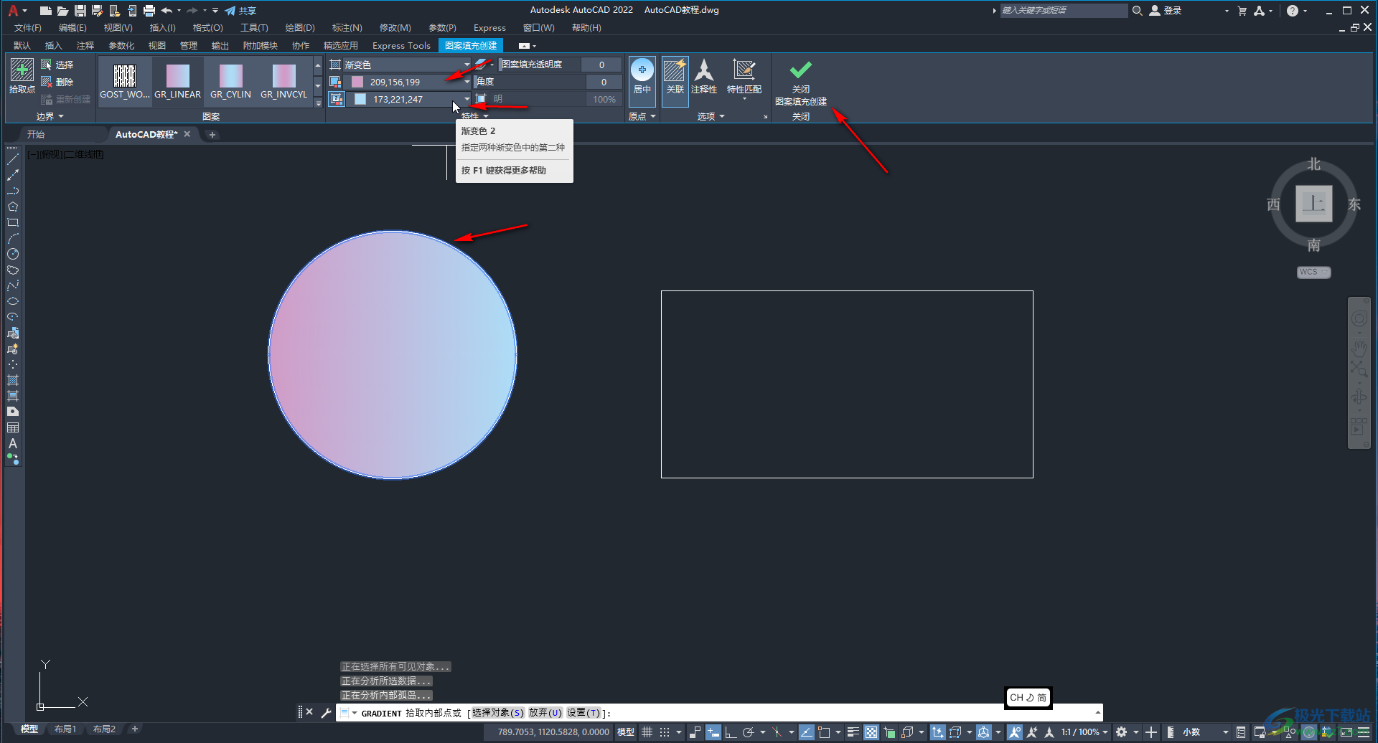This screenshot has height=743, width=1378.
Task: Select the Revision Cloud tool
Action: click(x=13, y=270)
